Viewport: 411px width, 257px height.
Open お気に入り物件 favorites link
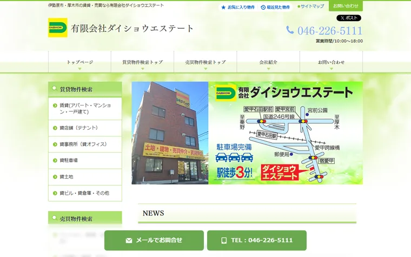point(238,8)
